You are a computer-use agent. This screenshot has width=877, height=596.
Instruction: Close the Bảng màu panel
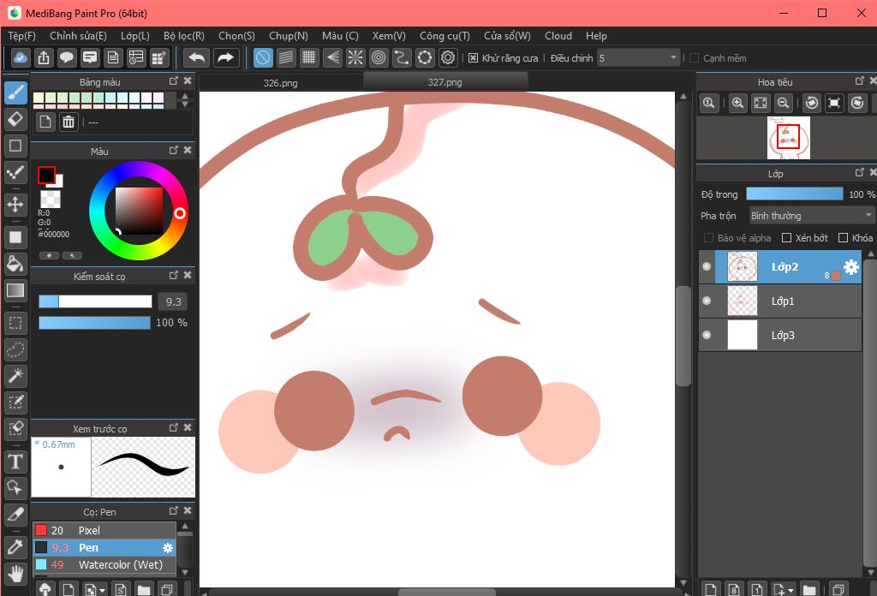[188, 81]
